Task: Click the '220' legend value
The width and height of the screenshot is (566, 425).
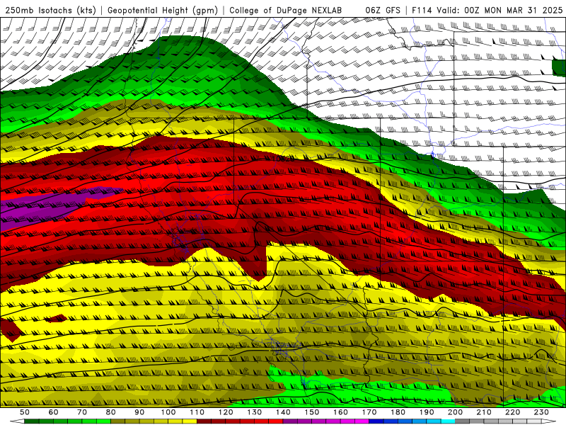Action: [x=512, y=412]
